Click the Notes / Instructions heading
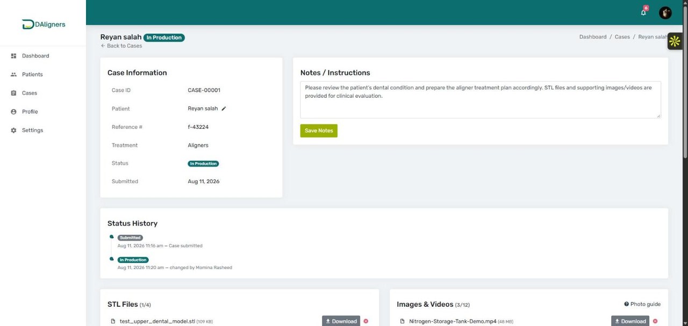 [335, 73]
